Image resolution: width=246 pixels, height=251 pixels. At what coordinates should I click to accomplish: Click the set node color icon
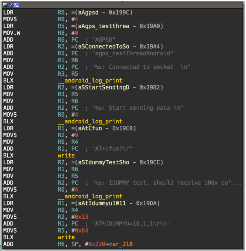click(5, 5)
